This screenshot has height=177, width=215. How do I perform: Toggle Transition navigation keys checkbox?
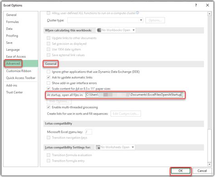pyautogui.click(x=49, y=138)
